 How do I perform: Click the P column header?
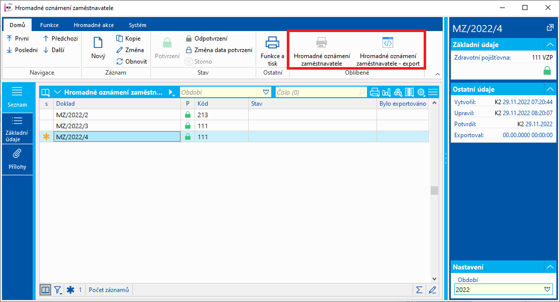(188, 104)
